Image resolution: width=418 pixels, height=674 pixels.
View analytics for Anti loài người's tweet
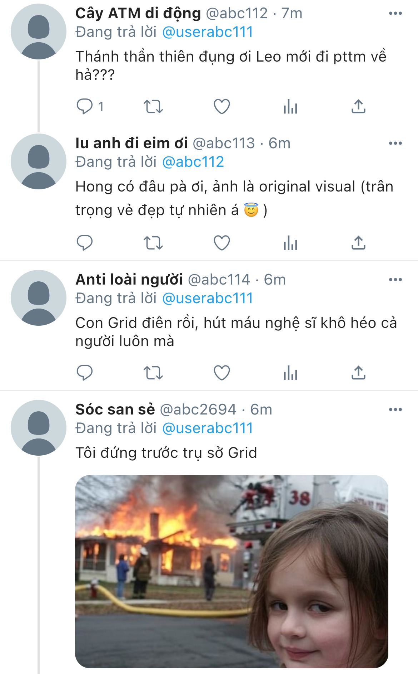[x=290, y=373]
